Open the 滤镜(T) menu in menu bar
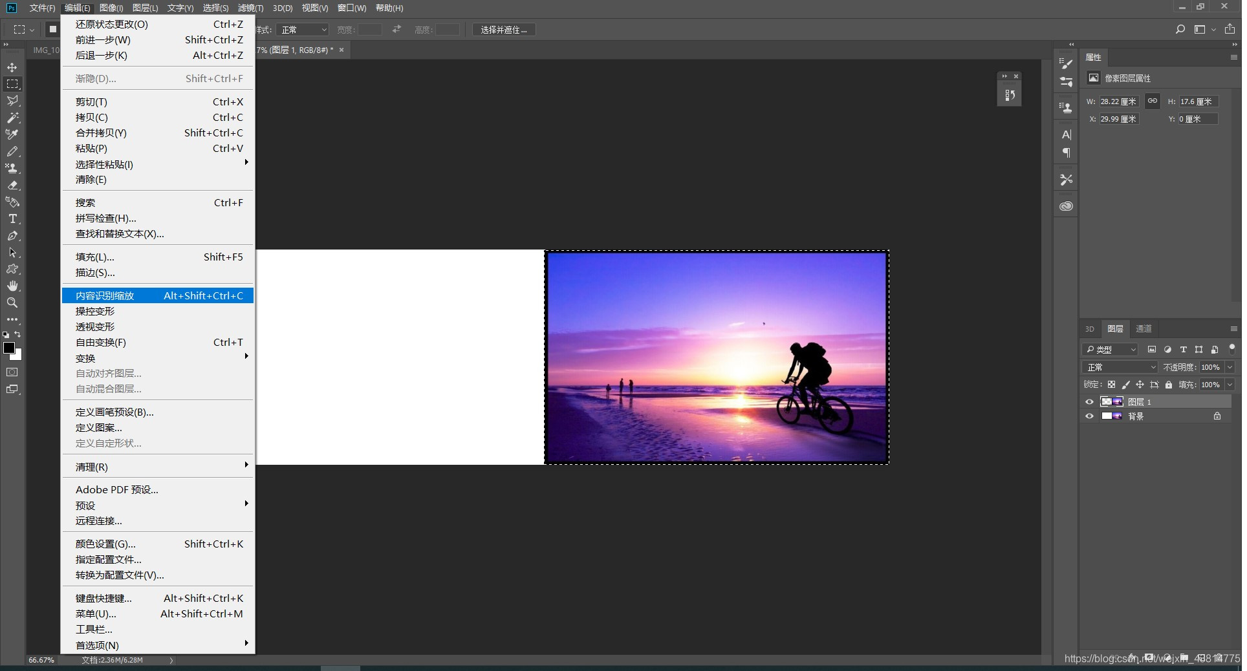 pyautogui.click(x=250, y=8)
